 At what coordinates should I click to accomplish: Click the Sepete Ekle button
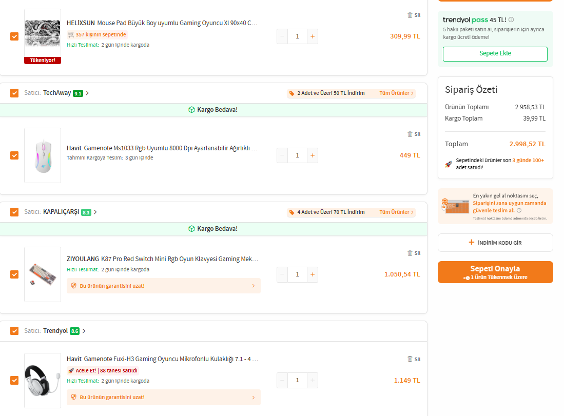(495, 53)
